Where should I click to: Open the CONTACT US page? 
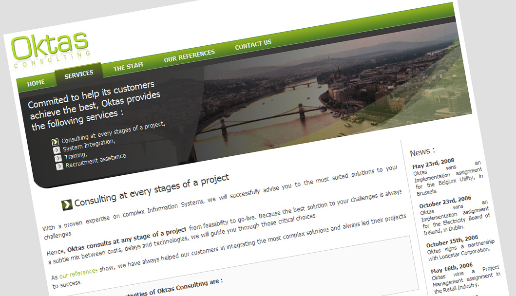253,45
